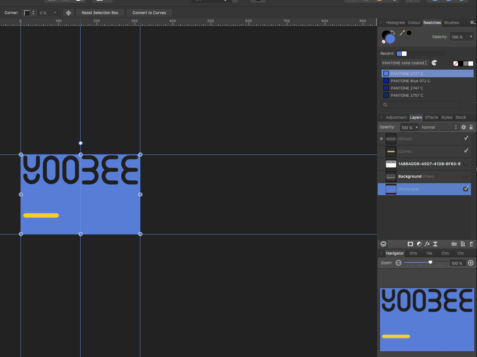Screen dimensions: 477x357
Task: Select the PANTONE Blue 072 C swatch
Action: 428,81
